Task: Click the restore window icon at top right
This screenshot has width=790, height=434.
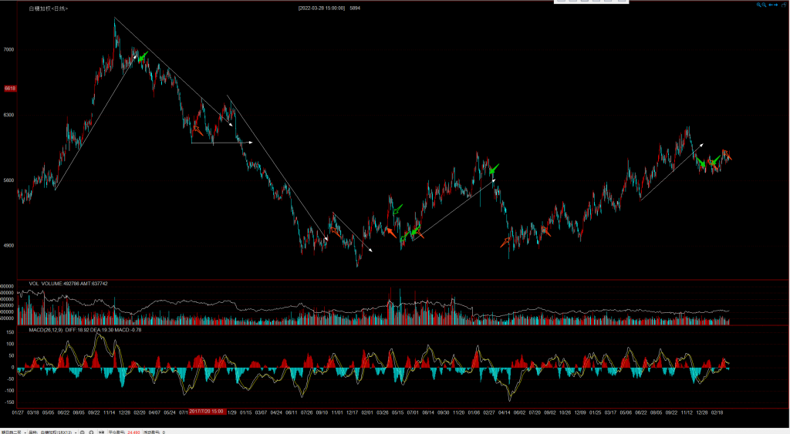Action: (783, 5)
